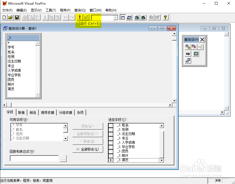Click up arrow of available fields scrollbar
Screen dimensions: 235x184
(x=65, y=126)
